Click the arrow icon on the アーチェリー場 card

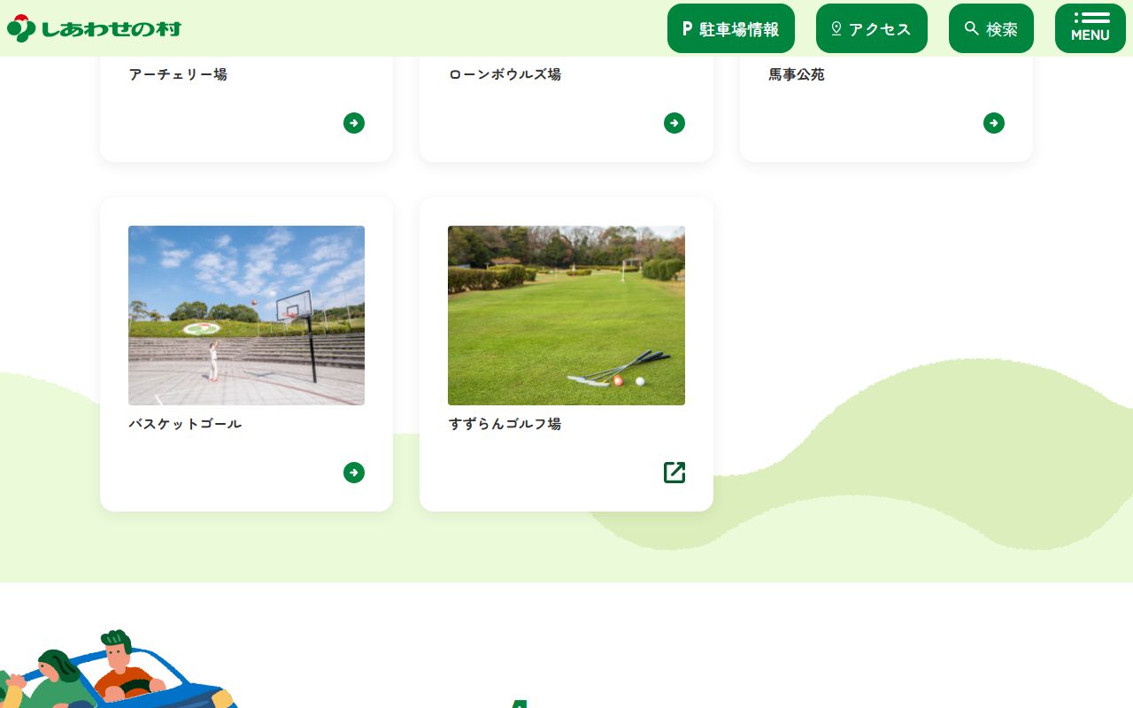tap(354, 123)
